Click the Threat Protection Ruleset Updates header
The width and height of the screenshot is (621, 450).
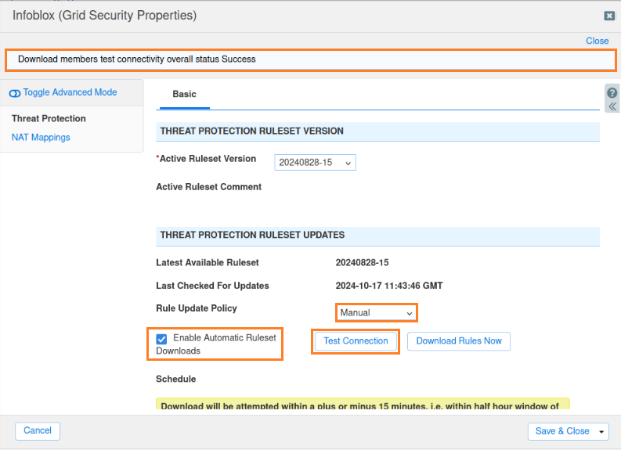click(x=377, y=236)
